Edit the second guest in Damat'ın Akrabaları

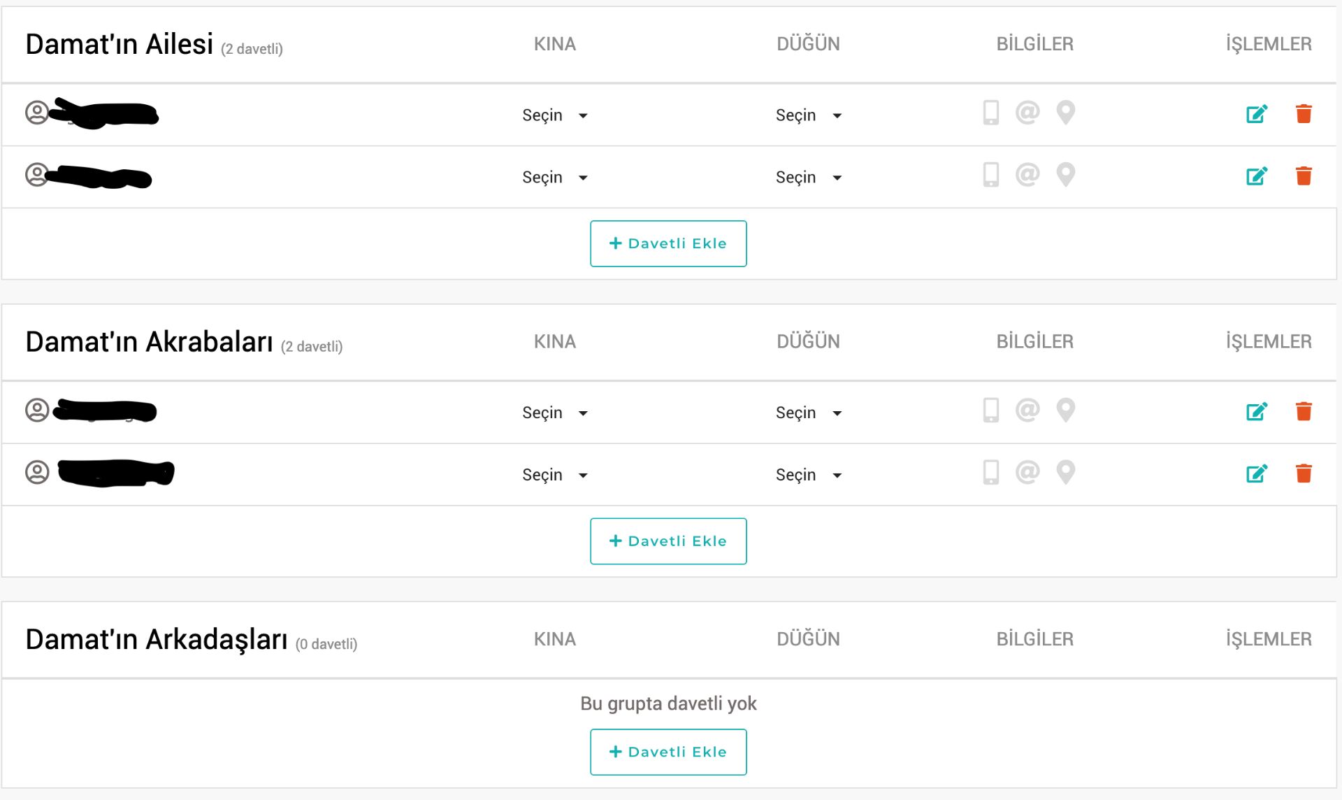pos(1257,474)
